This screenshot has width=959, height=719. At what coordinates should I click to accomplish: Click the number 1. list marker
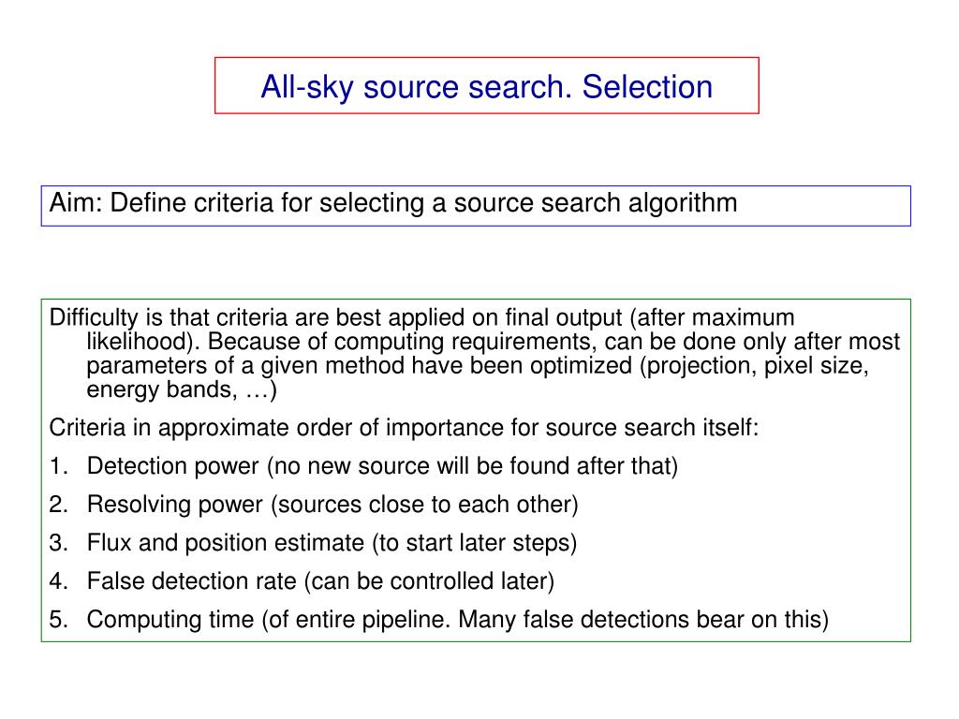click(x=58, y=466)
